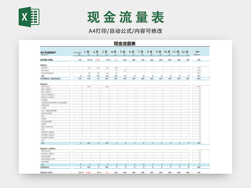Image resolution: width=251 pixels, height=188 pixels.
Task: Select the 475 cell in totals column
Action: point(199,68)
